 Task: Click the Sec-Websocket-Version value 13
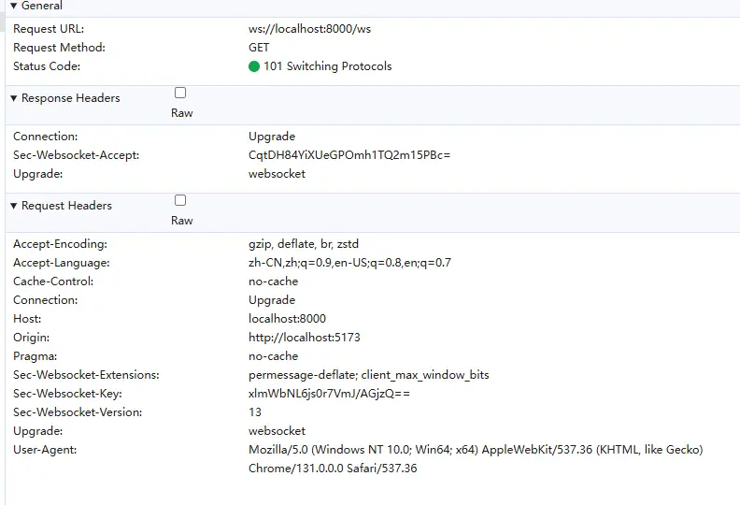click(255, 412)
